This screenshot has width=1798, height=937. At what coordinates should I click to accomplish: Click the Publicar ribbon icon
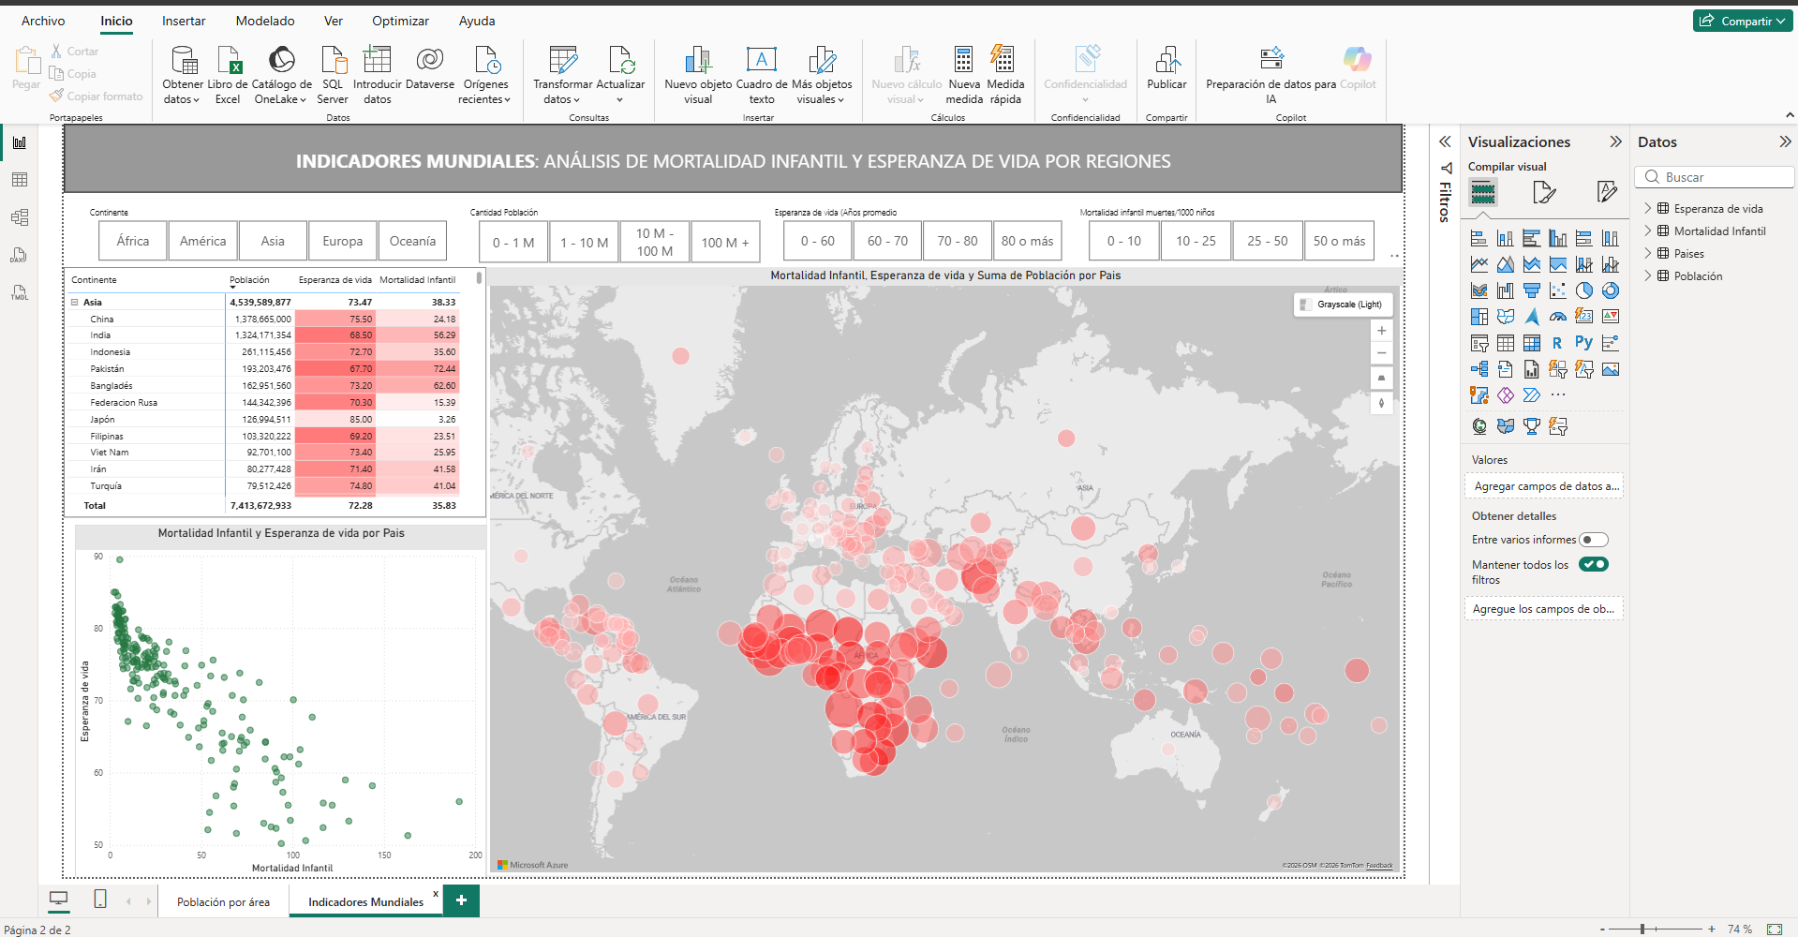[1166, 68]
